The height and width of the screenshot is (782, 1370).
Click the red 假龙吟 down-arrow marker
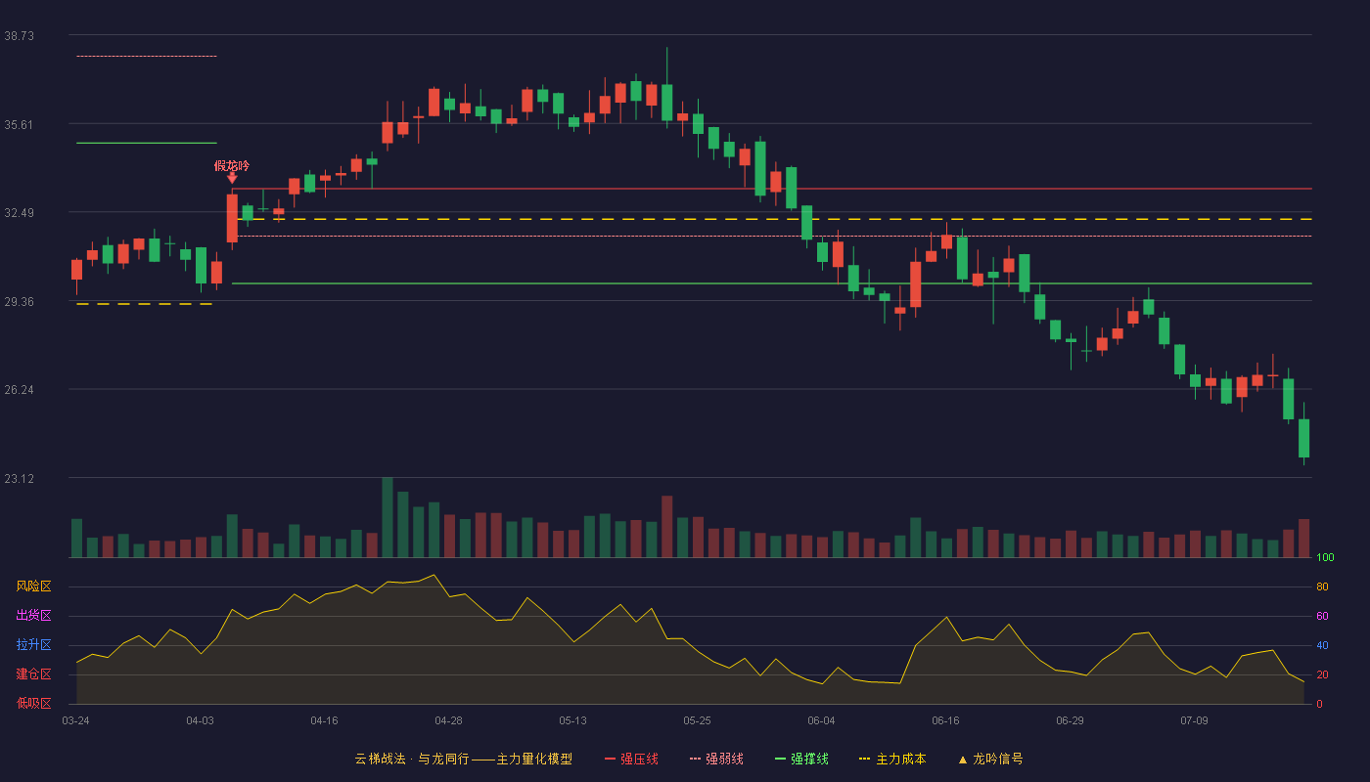point(232,178)
